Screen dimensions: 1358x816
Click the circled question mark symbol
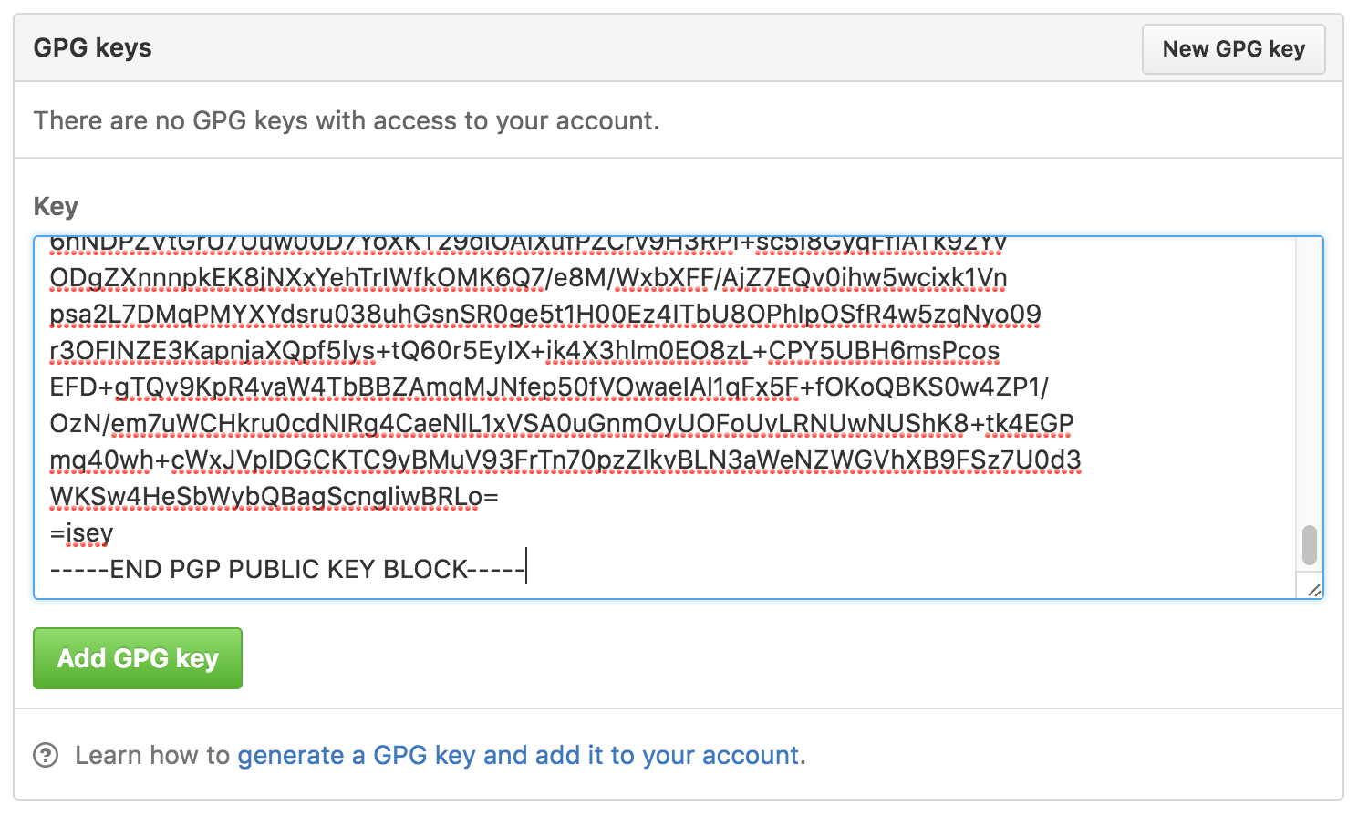pyautogui.click(x=47, y=755)
